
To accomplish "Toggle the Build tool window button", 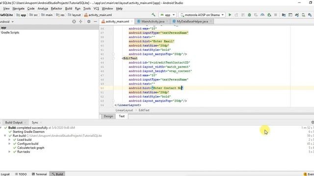I will [x=57, y=174].
